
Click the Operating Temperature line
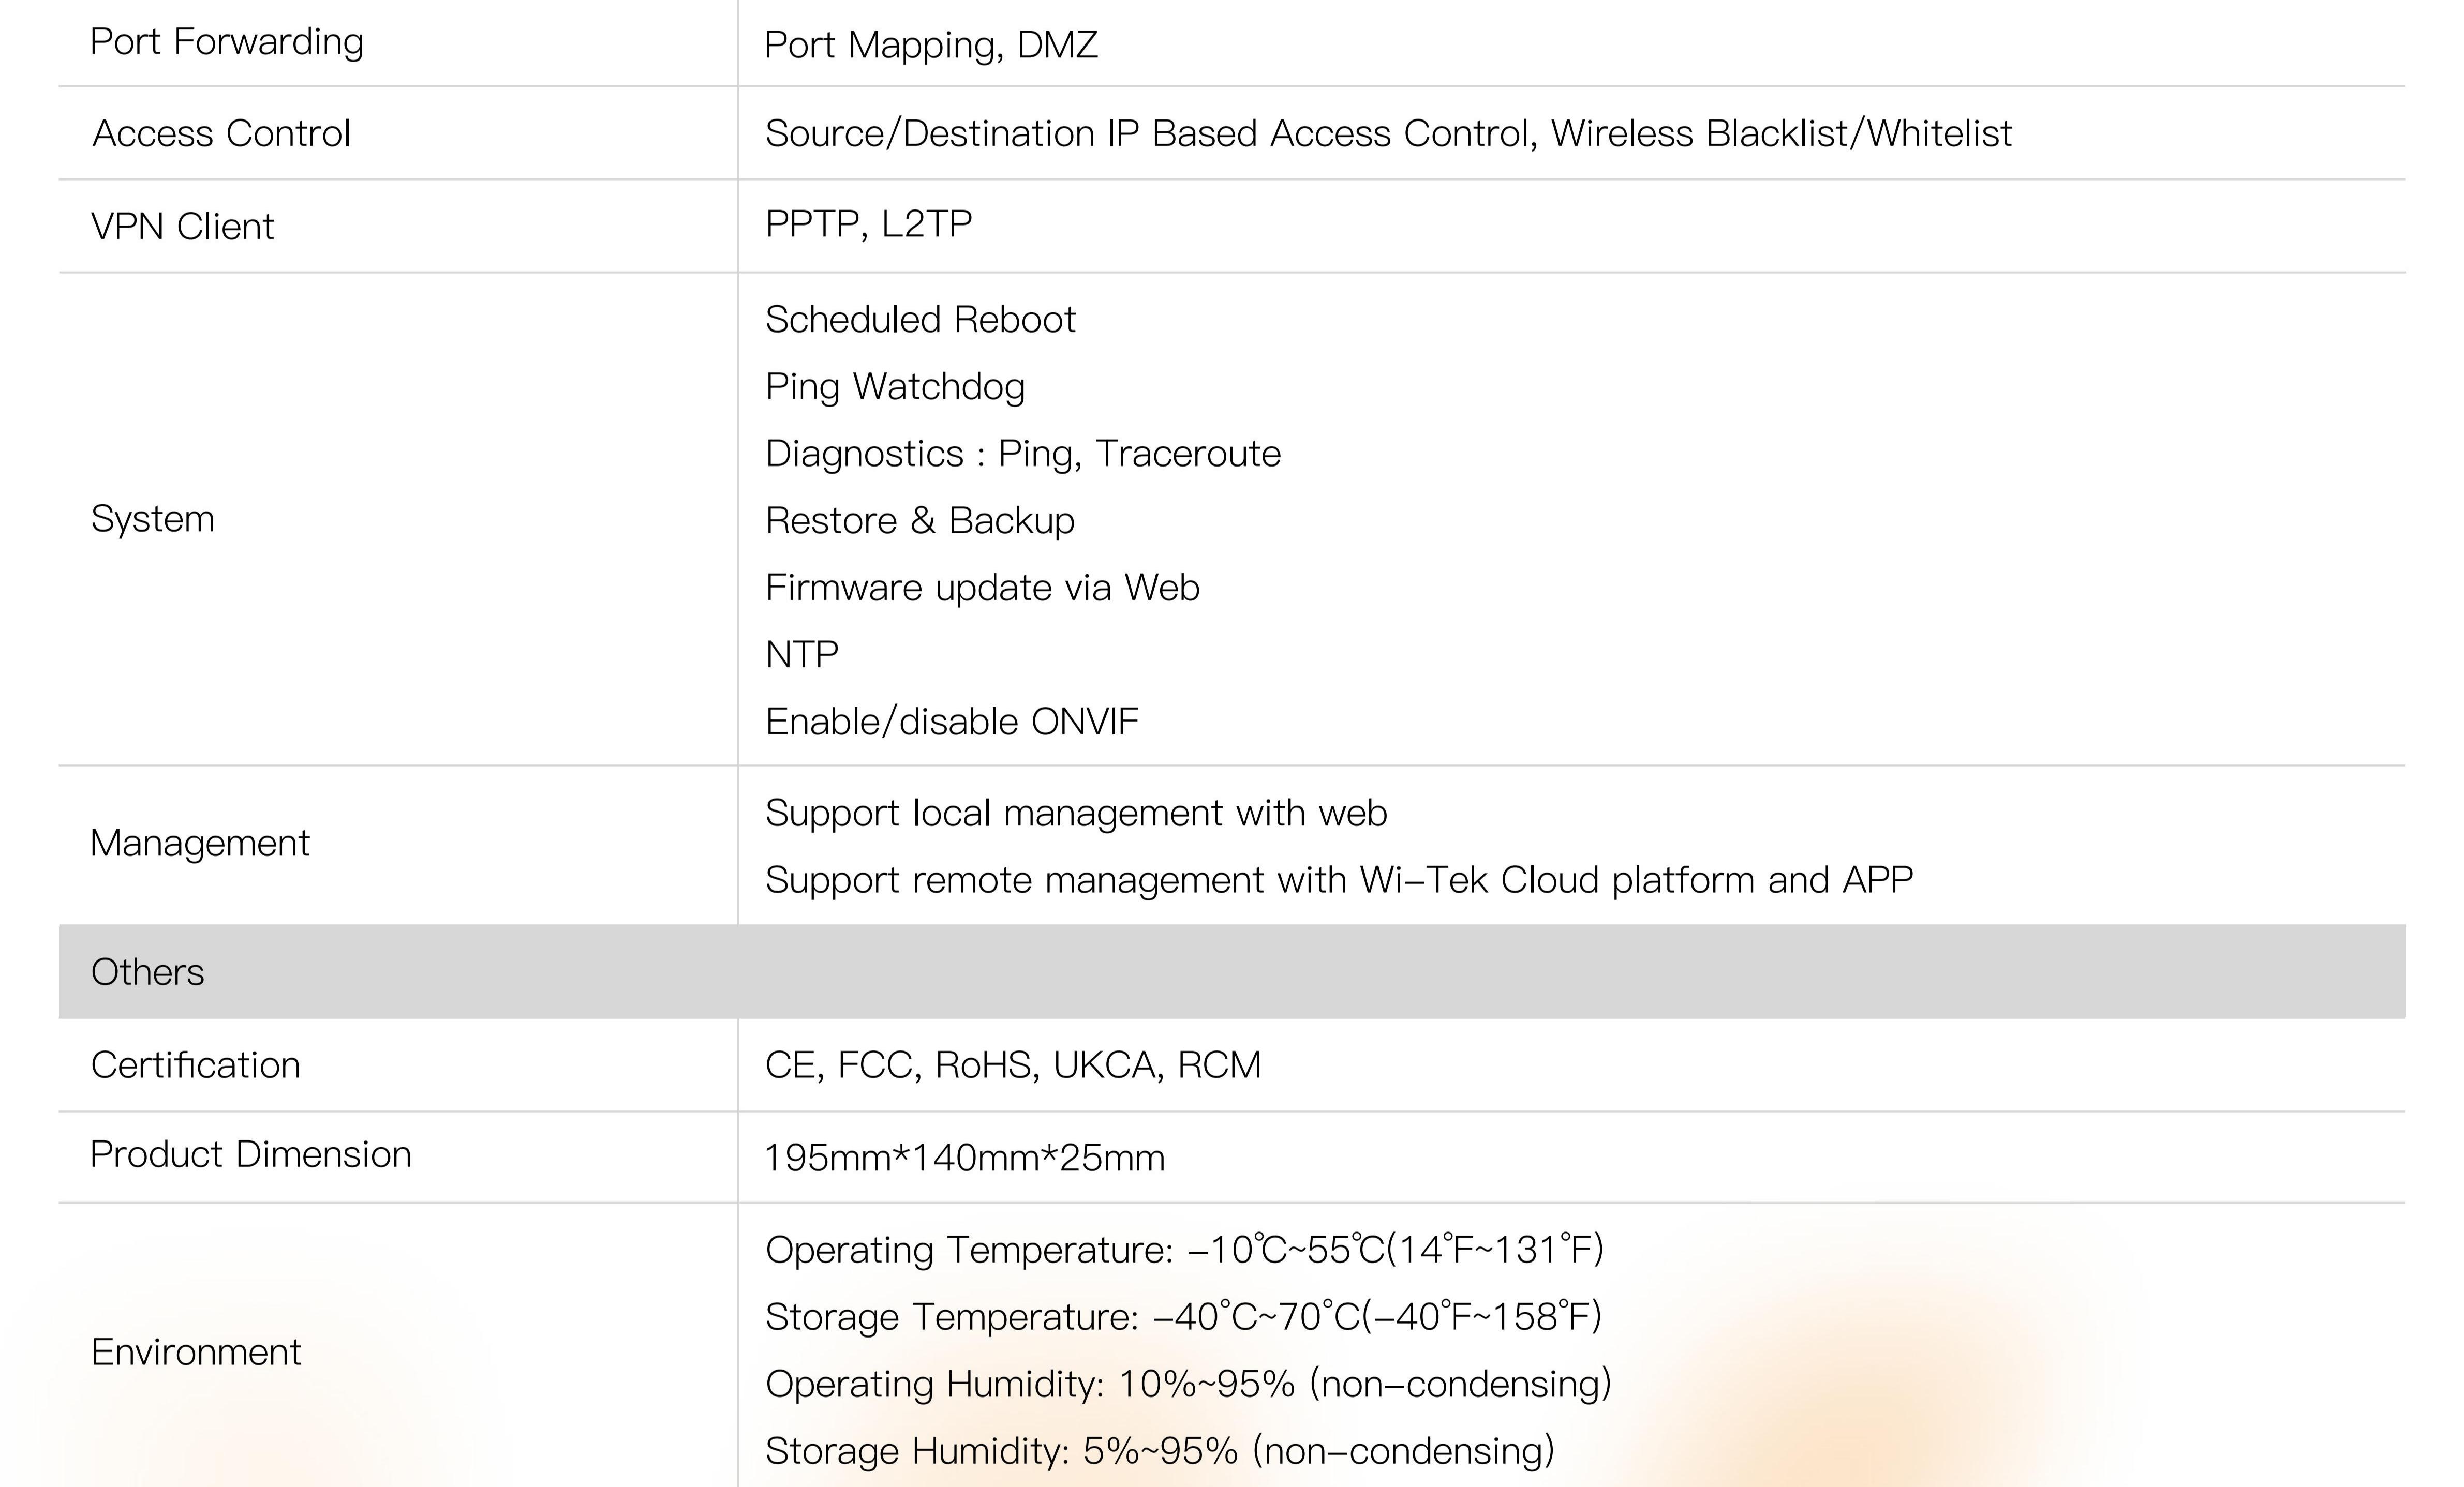click(x=1183, y=1250)
